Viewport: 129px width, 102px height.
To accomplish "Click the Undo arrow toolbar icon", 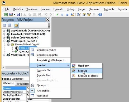I will pyautogui.click(x=46, y=14).
